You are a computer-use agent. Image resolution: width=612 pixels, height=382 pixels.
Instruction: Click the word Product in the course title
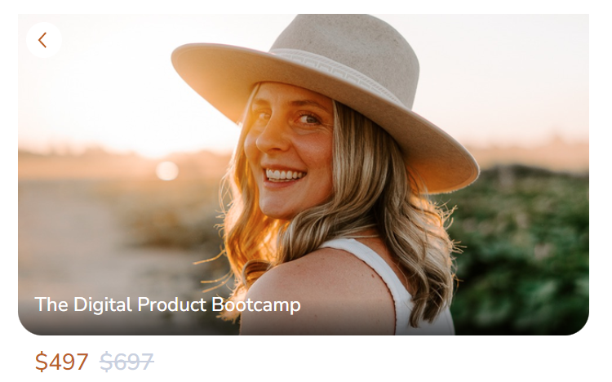pos(171,304)
